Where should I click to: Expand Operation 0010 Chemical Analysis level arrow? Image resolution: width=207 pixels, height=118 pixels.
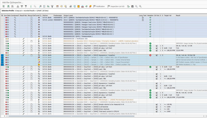39,41
